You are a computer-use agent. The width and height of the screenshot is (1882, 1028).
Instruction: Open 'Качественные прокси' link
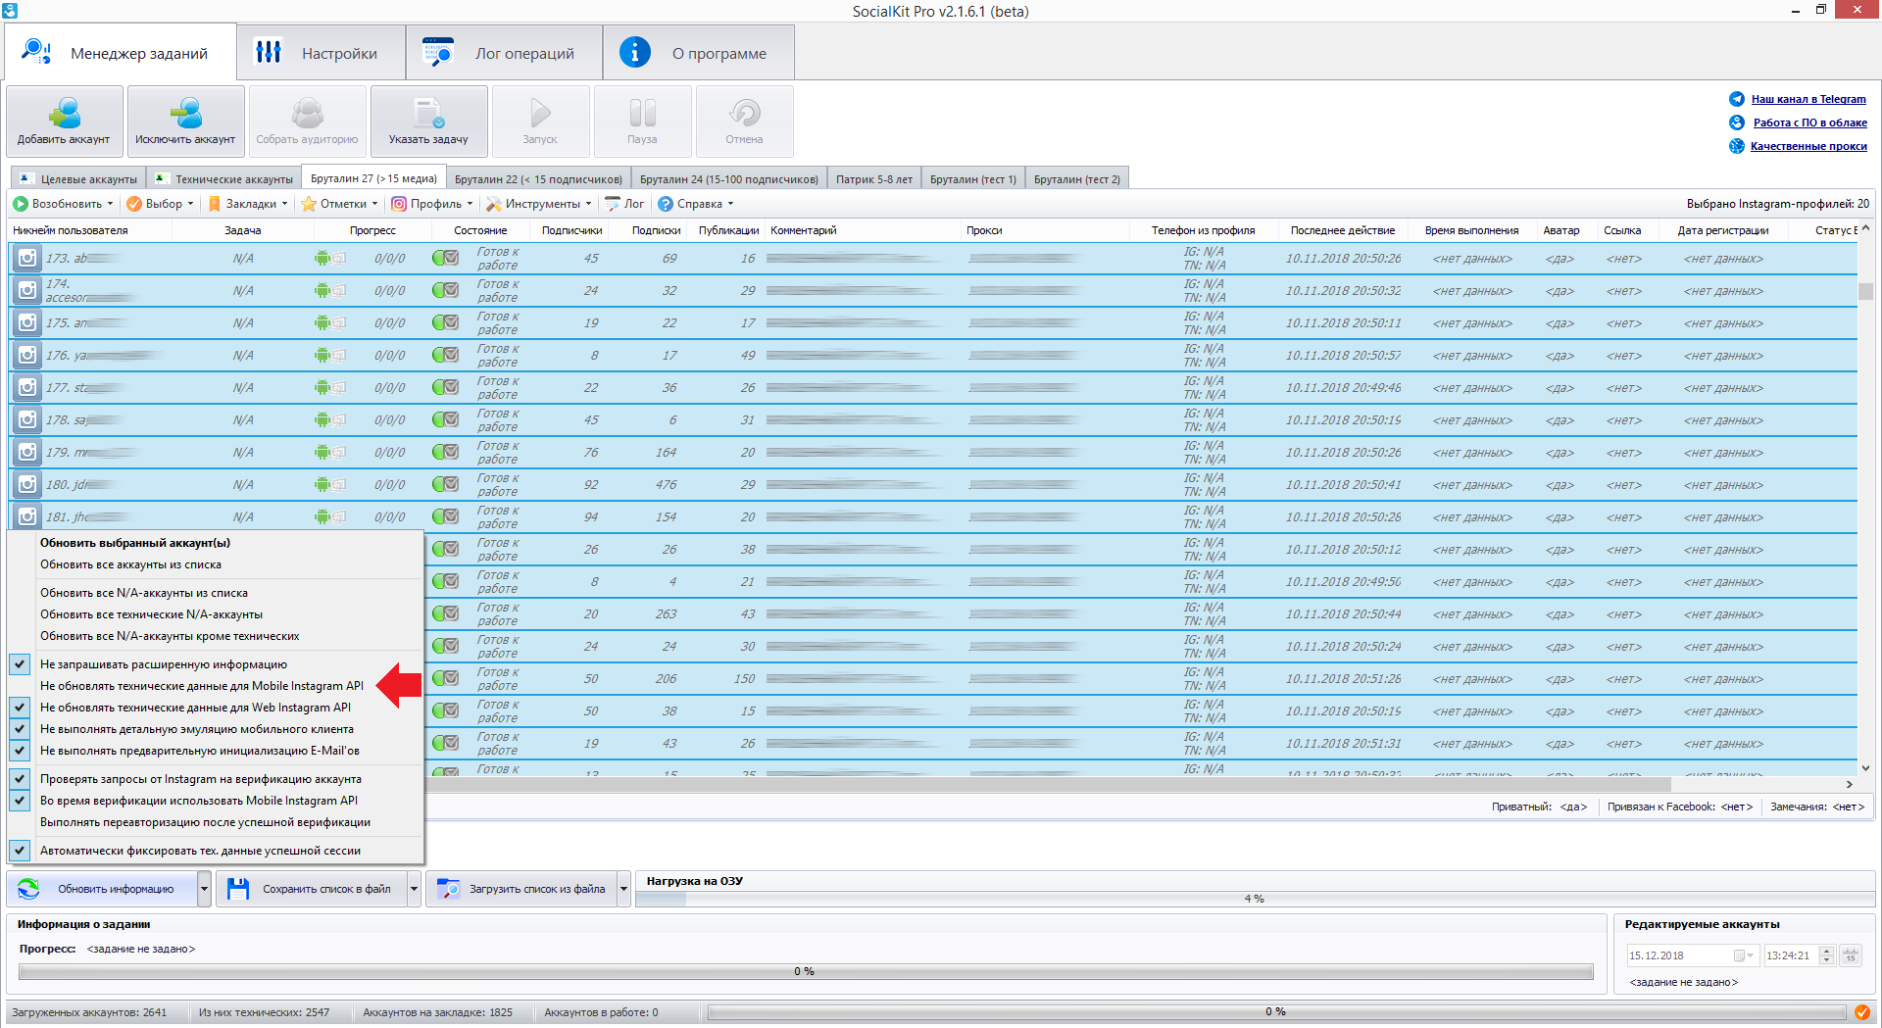[x=1808, y=146]
